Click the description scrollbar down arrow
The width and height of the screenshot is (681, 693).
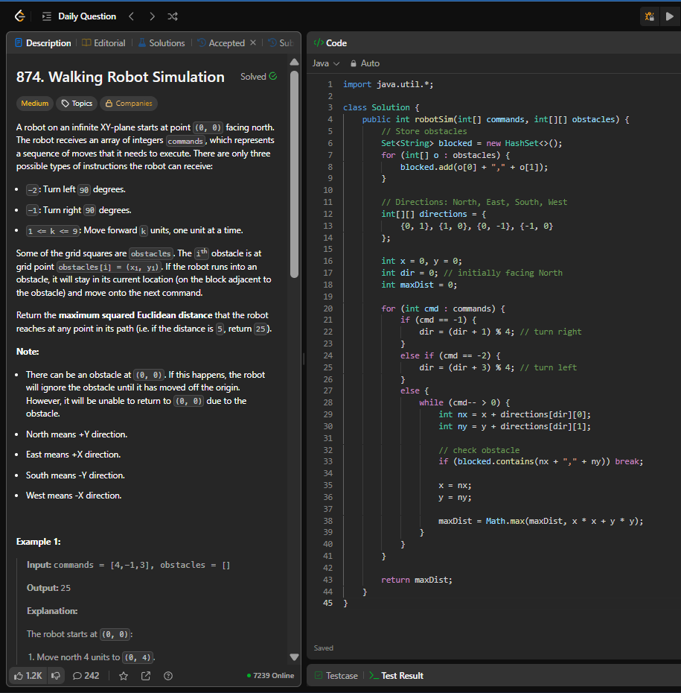point(295,657)
